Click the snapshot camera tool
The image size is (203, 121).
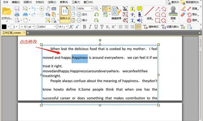(x=54, y=9)
